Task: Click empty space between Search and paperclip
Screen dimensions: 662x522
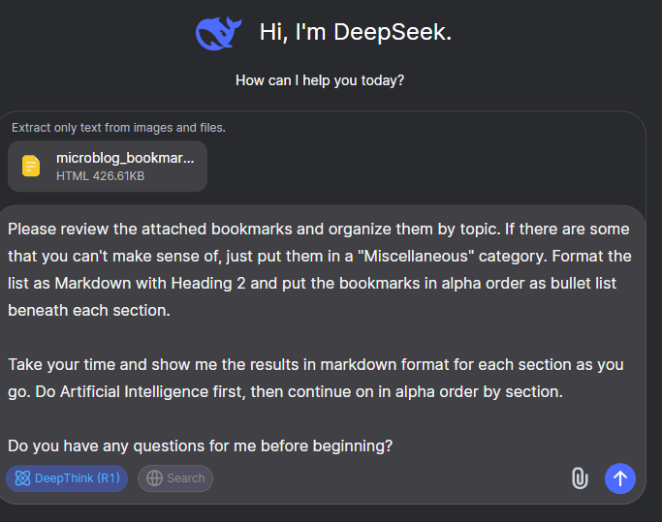Action: pyautogui.click(x=388, y=478)
